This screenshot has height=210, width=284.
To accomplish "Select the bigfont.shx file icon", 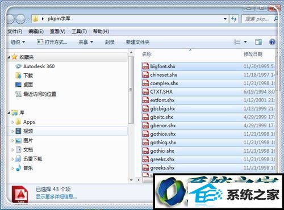I will point(145,66).
